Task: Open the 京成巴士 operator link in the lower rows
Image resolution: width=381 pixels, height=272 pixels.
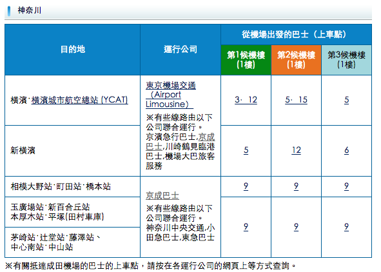Action: click(162, 196)
